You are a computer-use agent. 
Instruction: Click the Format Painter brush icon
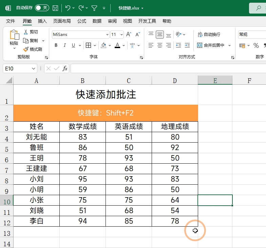pyautogui.click(x=26, y=49)
